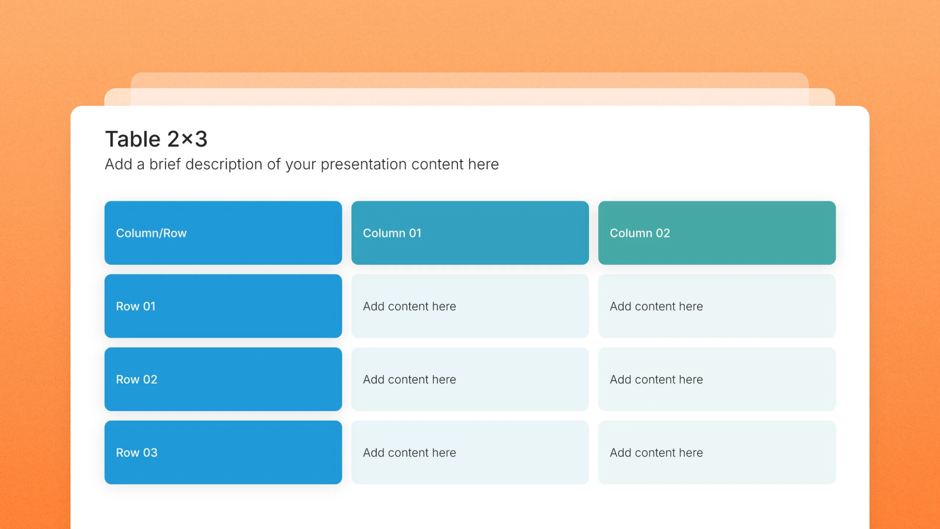Click the 'Row 01' label cell

(x=223, y=306)
